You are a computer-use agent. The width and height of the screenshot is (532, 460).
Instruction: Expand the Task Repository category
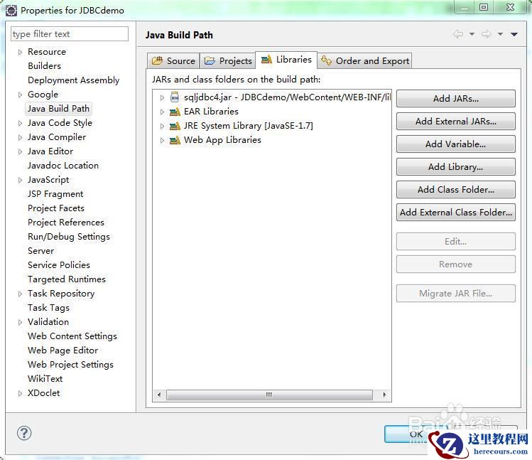click(20, 294)
